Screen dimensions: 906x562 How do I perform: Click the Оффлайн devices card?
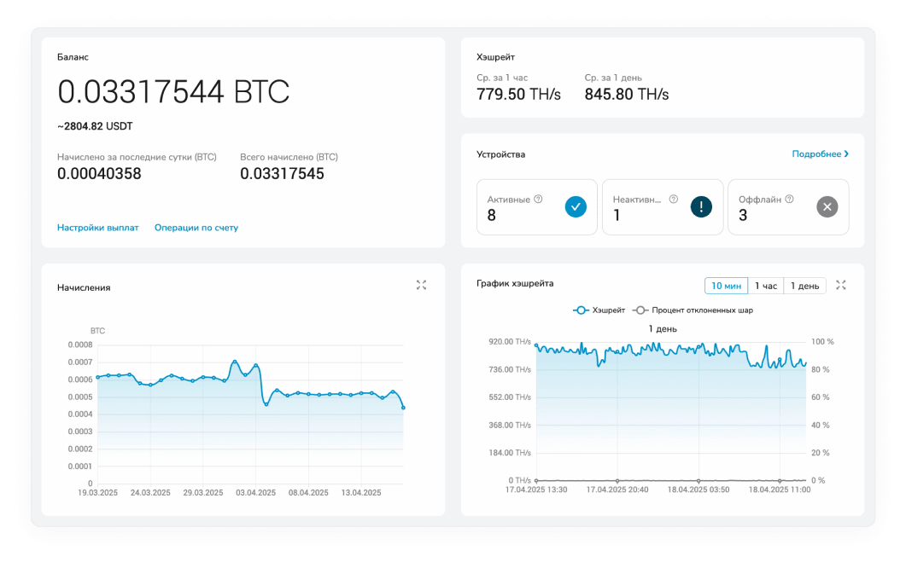pos(787,206)
